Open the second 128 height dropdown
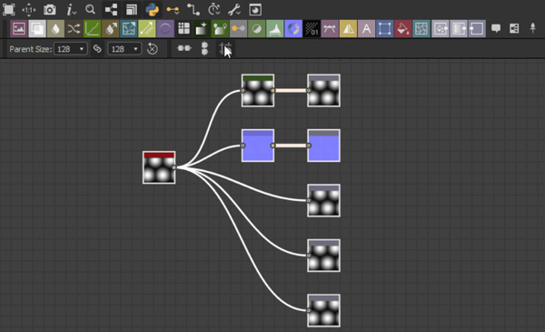This screenshot has height=332, width=545. click(x=124, y=49)
